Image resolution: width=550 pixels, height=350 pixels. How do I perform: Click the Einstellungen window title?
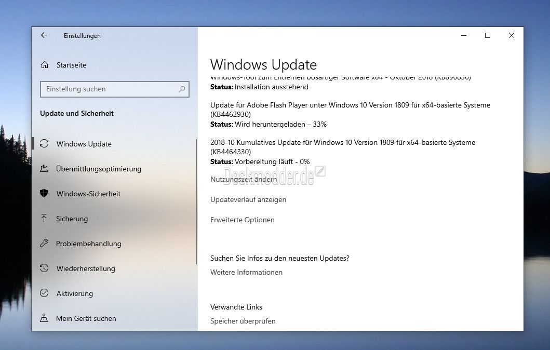pos(82,36)
